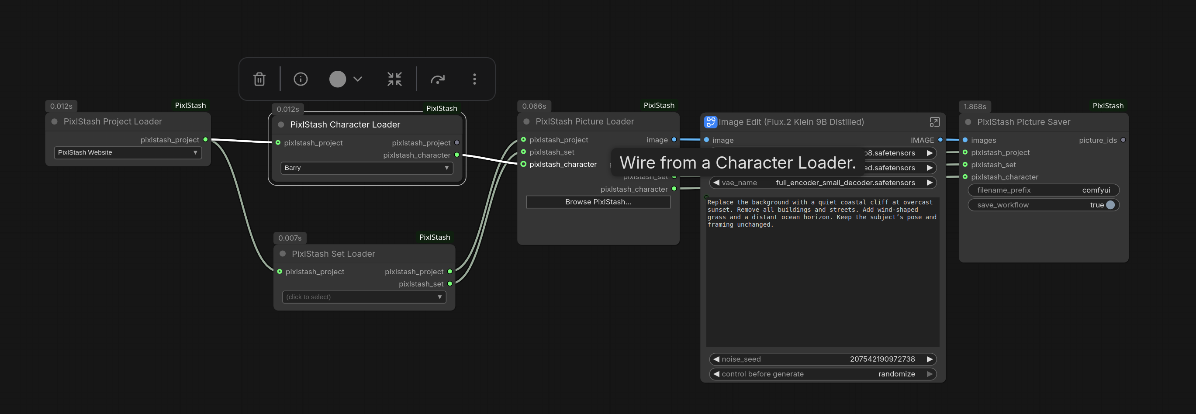Click the 0.066s timing badge
Screen dimensions: 1196x414
click(x=534, y=106)
